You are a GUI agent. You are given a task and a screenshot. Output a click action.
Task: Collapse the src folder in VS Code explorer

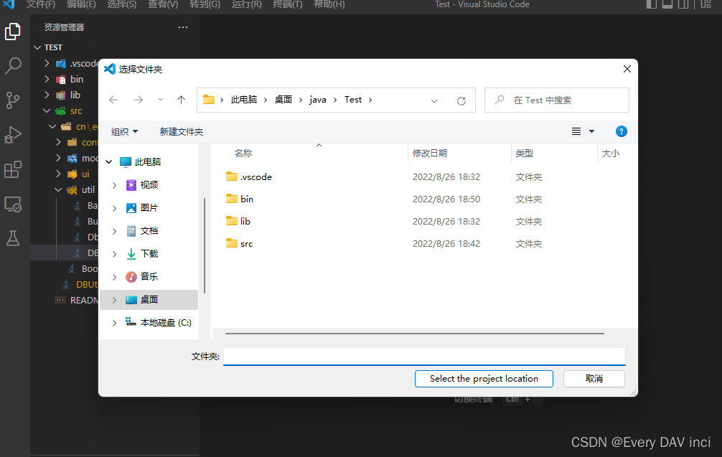(x=47, y=111)
